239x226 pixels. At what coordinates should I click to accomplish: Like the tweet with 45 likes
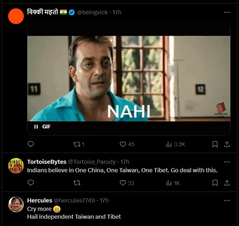click(x=123, y=144)
